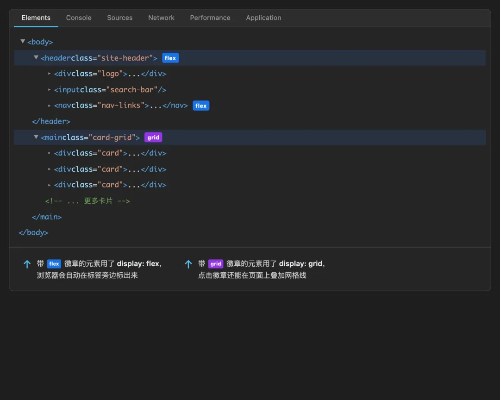
Task: Go to the Application tab
Action: coord(263,18)
